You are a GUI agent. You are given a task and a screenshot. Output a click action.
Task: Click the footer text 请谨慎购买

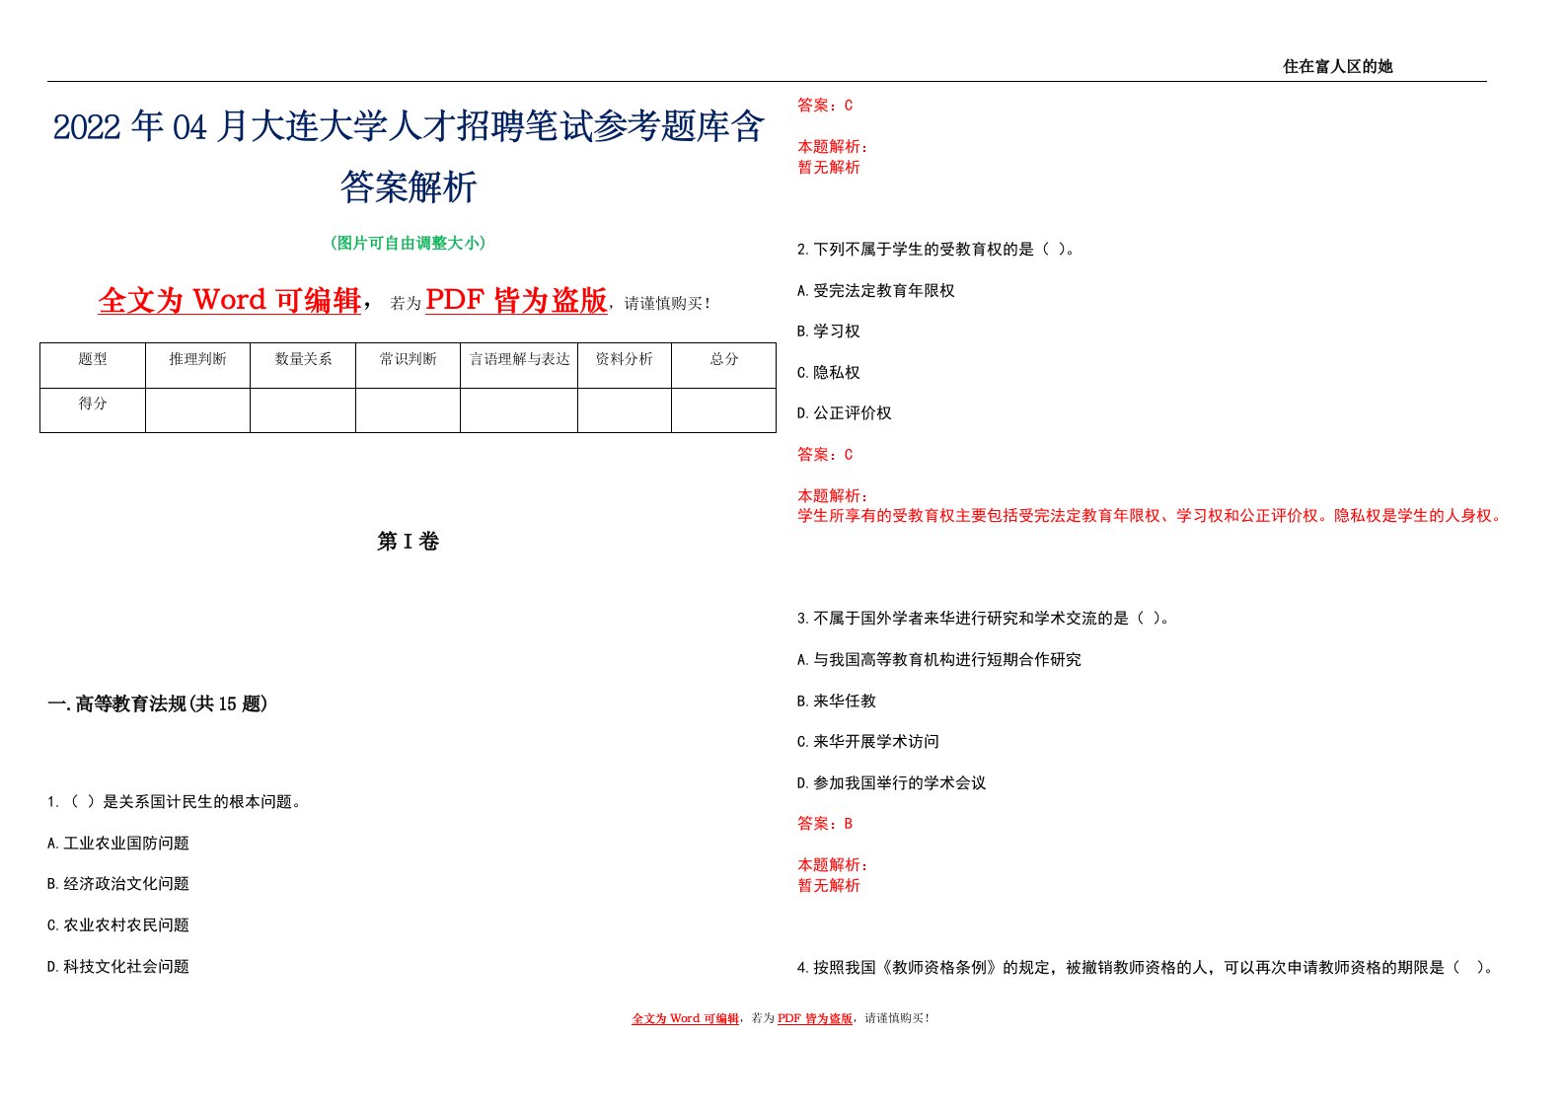click(896, 1018)
